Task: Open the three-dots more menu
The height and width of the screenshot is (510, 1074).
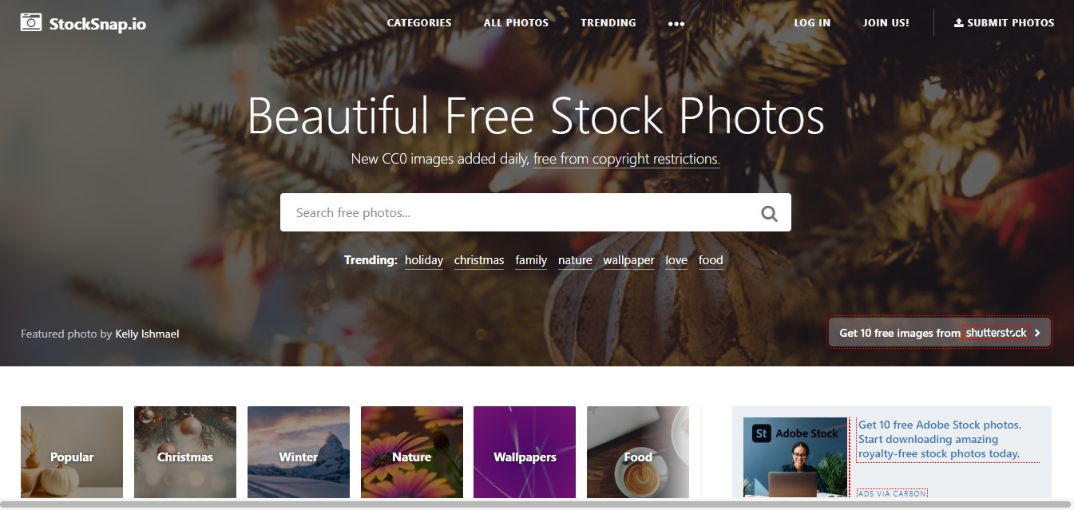Action: [676, 23]
